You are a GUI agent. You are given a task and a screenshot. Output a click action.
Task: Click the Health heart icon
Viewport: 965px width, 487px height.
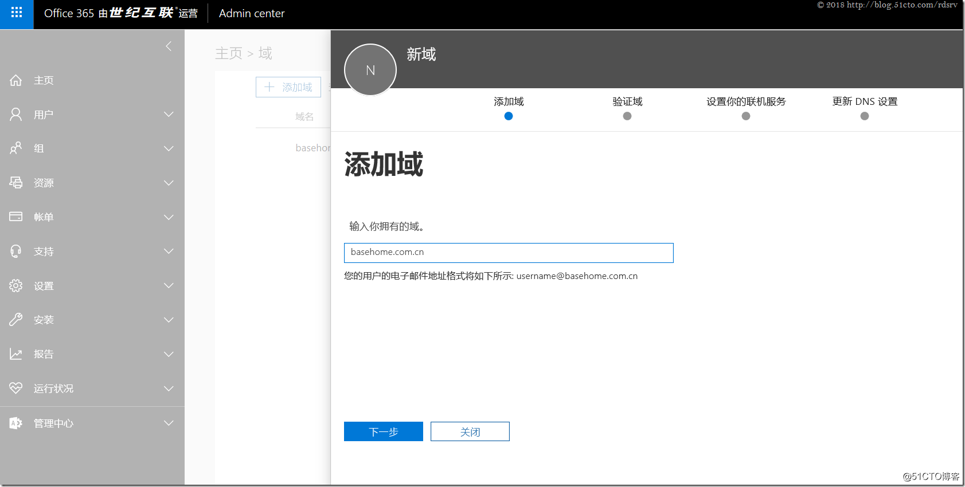(x=16, y=388)
